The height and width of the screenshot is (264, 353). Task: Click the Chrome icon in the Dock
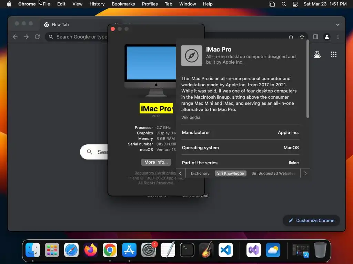point(110,250)
